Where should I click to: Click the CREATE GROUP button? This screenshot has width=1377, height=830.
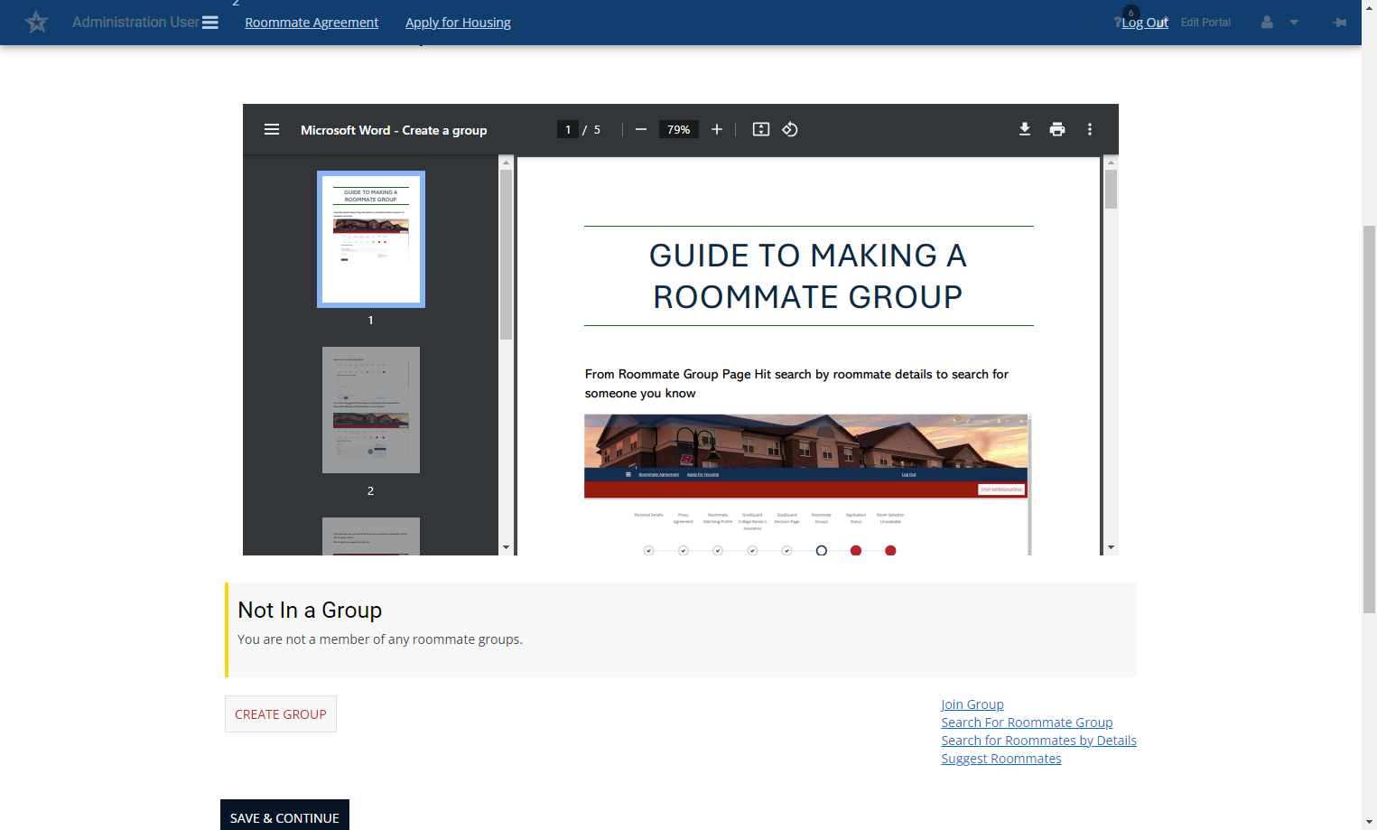281,713
